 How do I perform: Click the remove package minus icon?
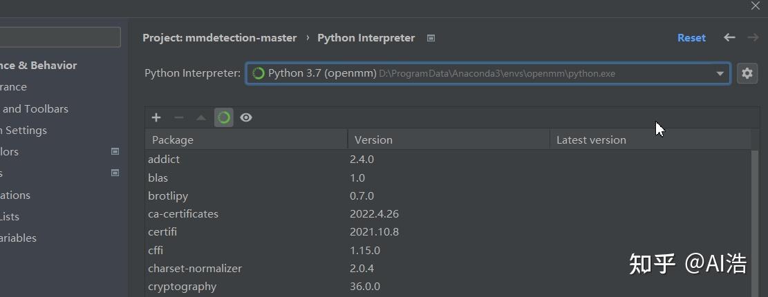pos(178,117)
